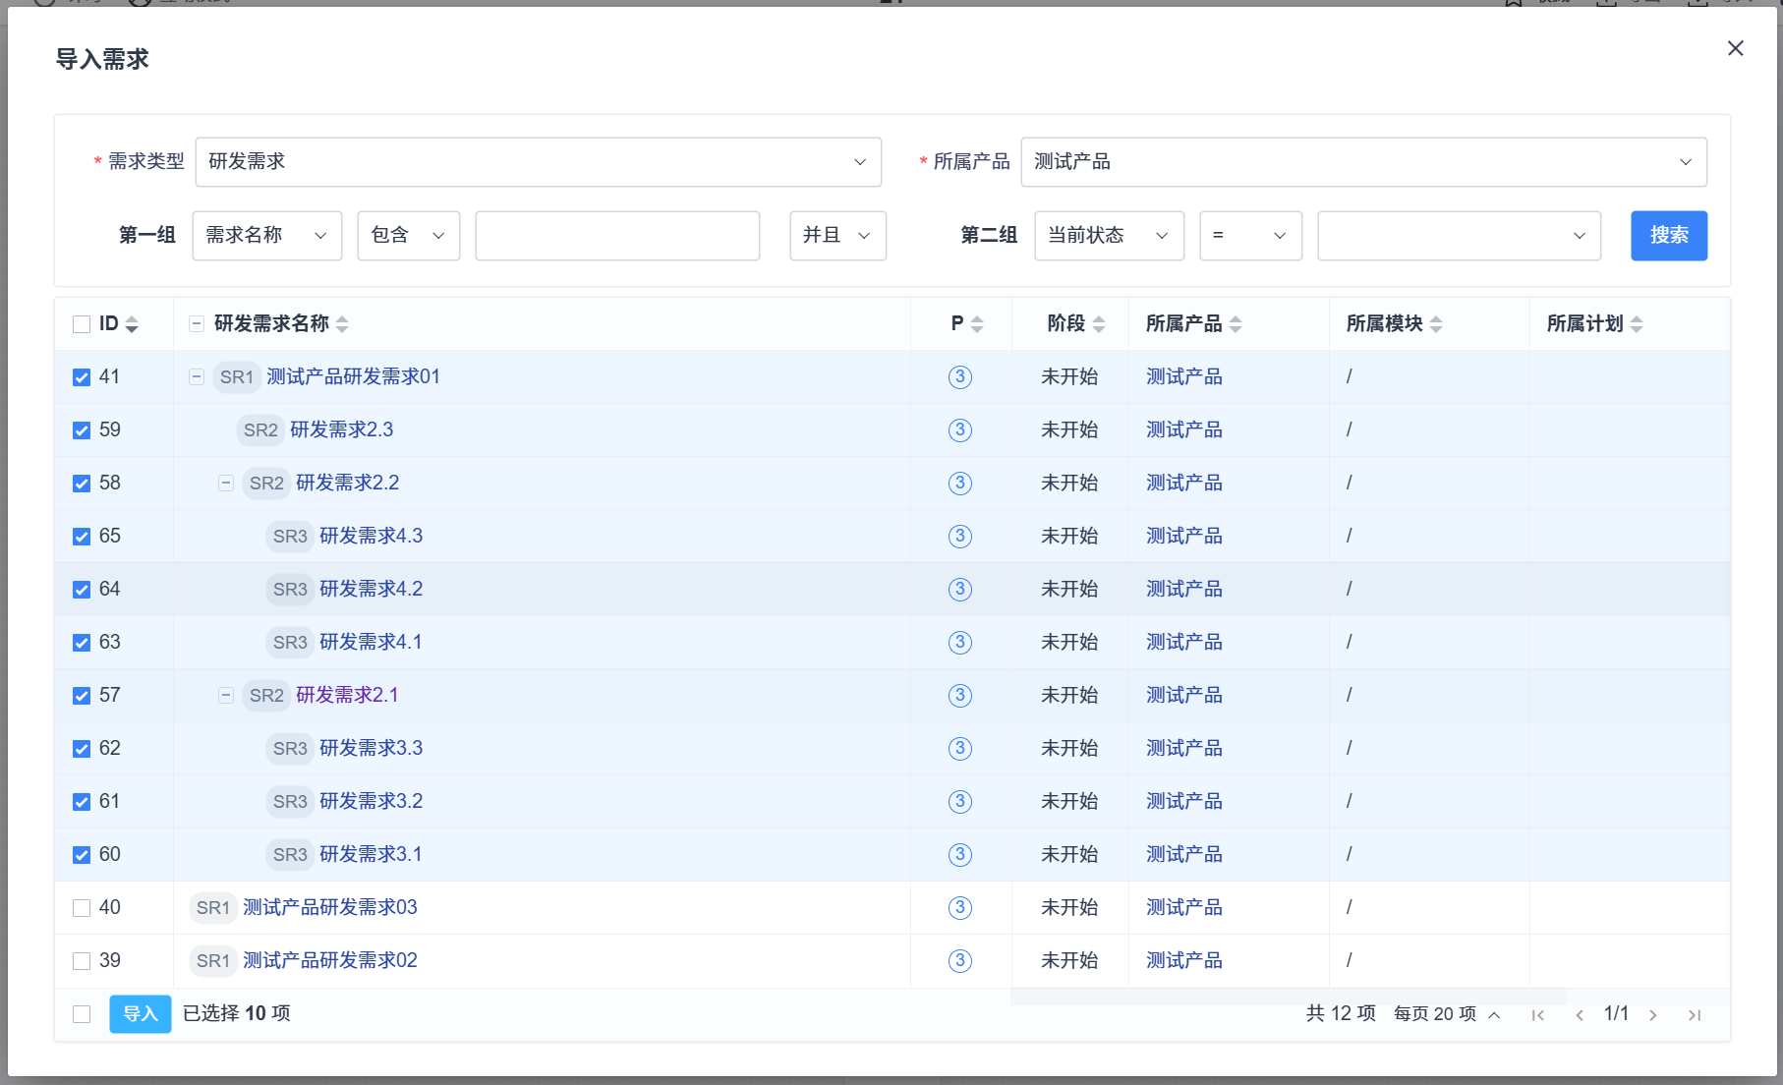
Task: Open the requirement type dropdown
Action: tap(538, 162)
